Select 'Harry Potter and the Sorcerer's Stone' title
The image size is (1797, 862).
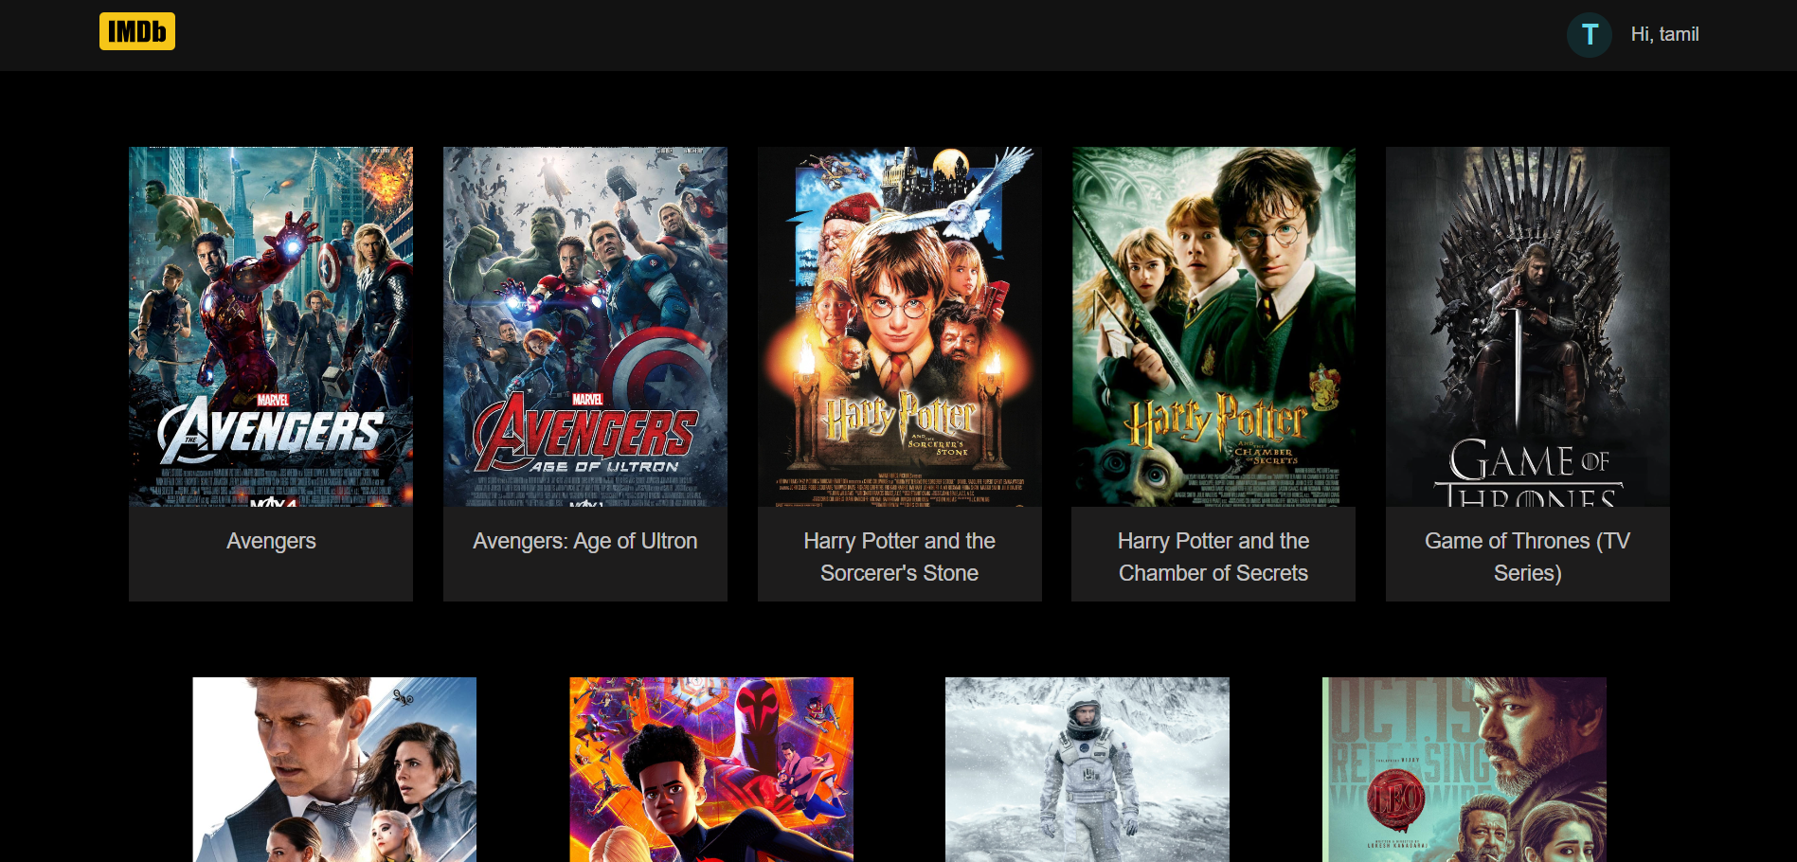(900, 557)
